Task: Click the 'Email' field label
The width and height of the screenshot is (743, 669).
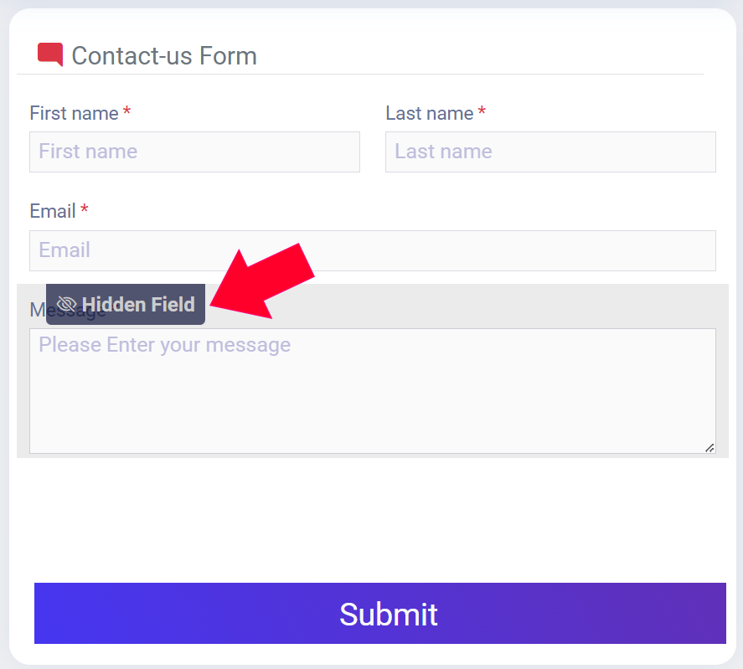Action: [x=53, y=211]
